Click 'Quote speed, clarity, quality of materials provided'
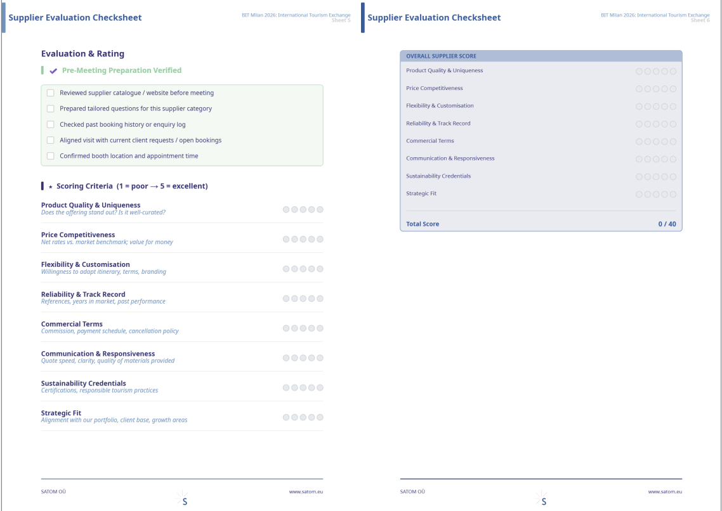This screenshot has height=511, width=722. click(108, 361)
